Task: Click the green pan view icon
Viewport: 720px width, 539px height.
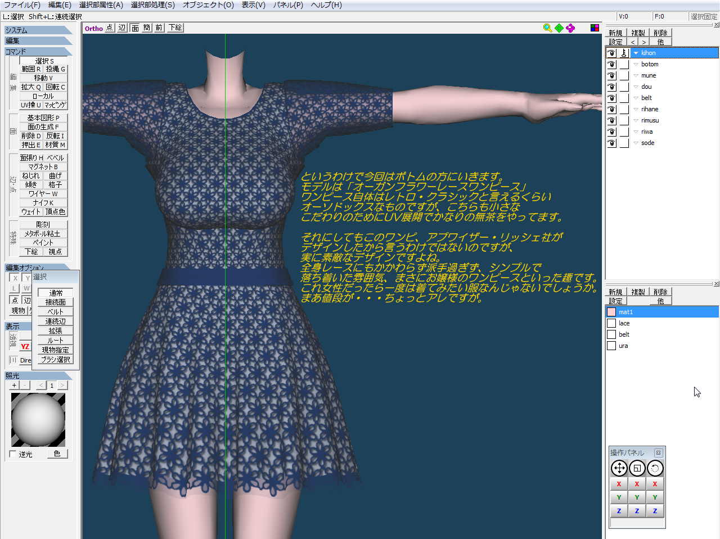Action: (559, 28)
